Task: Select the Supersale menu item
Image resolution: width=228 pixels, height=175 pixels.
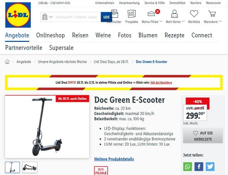Action: pyautogui.click(x=61, y=48)
